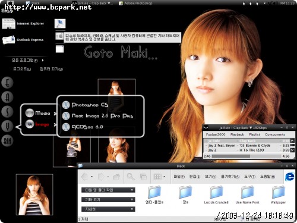Click the foobar2000 seek bar
297x223 pixels.
point(247,156)
